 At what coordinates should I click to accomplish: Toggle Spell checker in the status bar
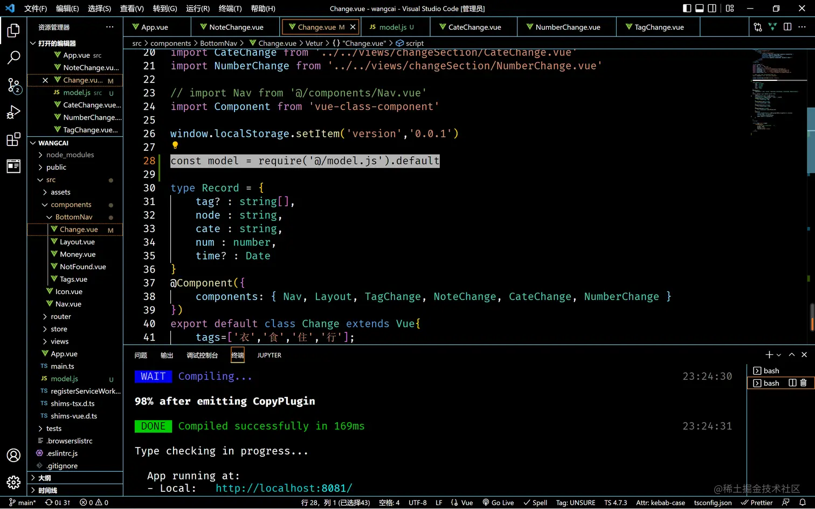[x=535, y=503]
